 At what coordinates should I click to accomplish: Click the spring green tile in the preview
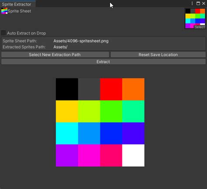coord(133,111)
